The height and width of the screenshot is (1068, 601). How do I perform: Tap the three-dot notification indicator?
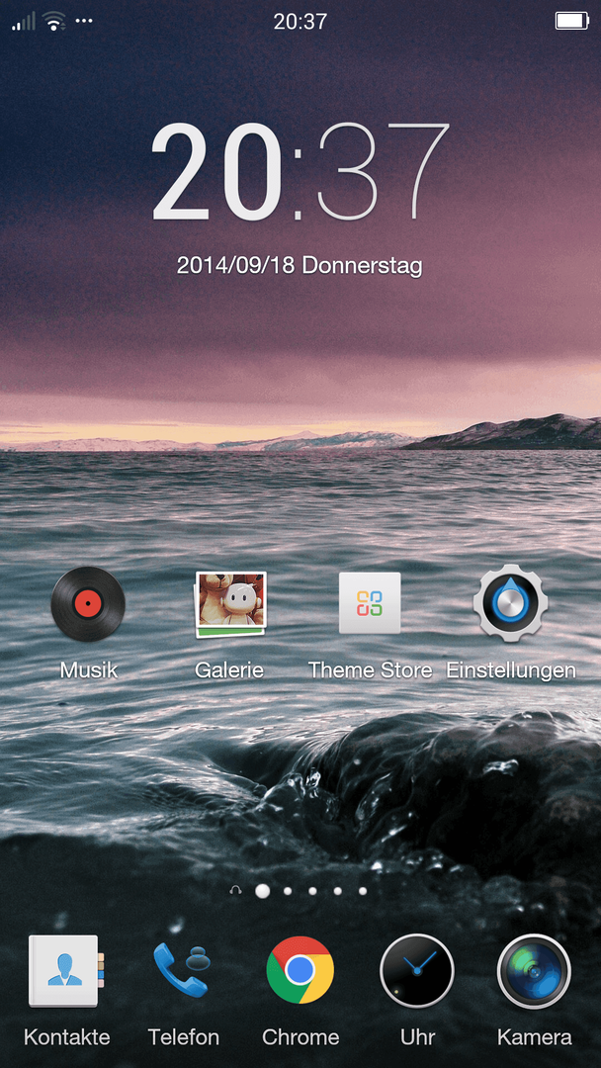coord(84,21)
